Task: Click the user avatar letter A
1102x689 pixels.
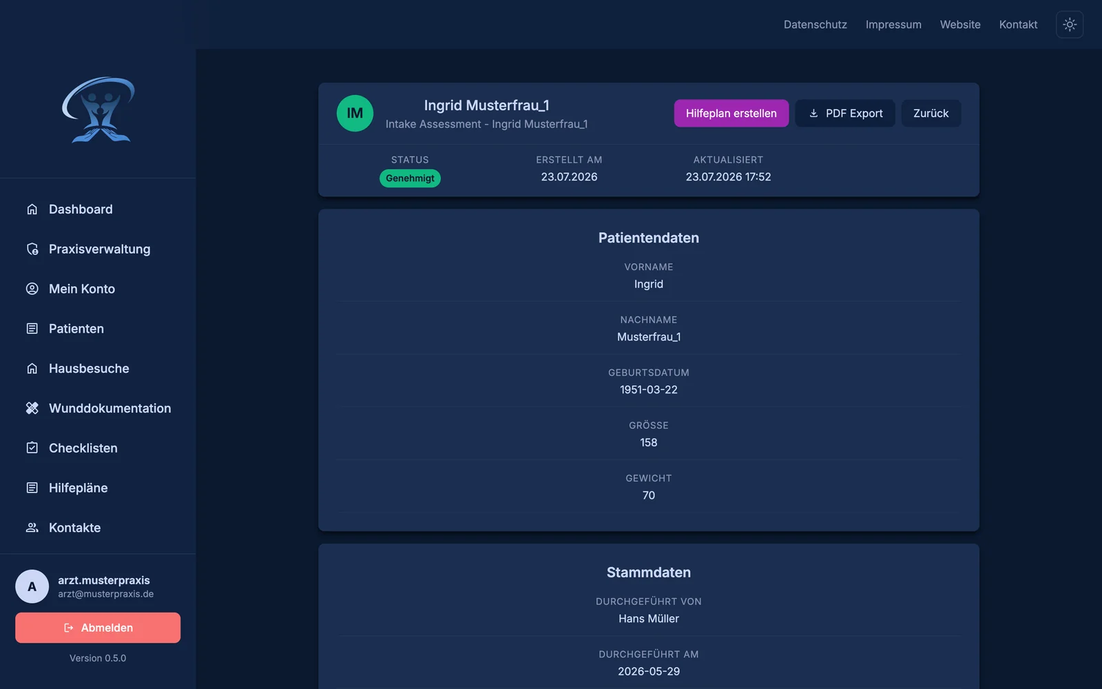Action: pyautogui.click(x=32, y=586)
